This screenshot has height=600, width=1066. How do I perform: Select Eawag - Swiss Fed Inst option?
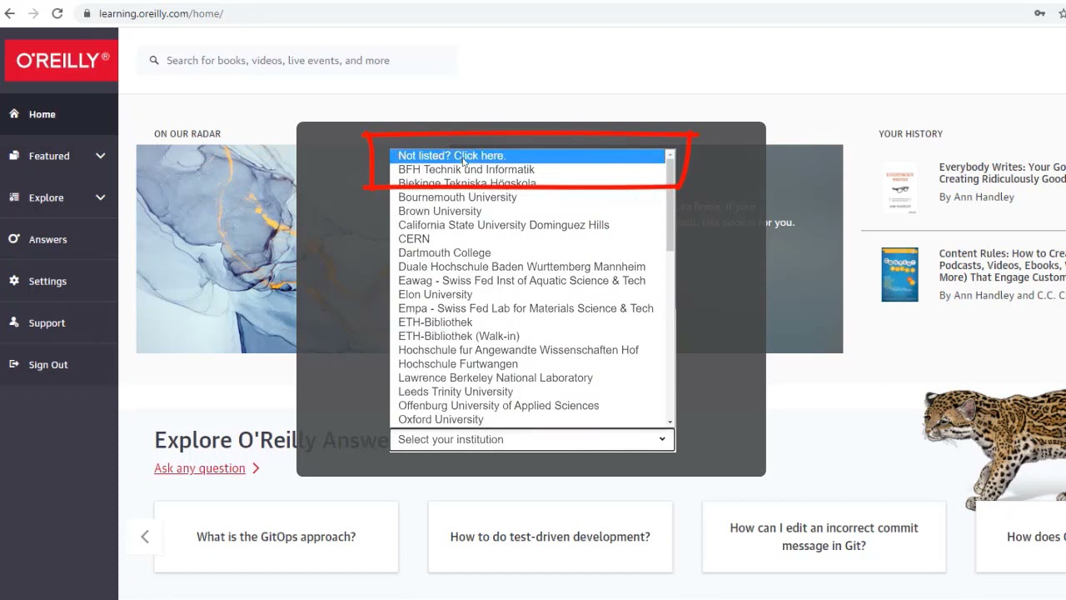pyautogui.click(x=527, y=281)
